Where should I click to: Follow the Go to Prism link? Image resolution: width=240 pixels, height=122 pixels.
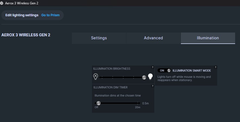click(50, 15)
